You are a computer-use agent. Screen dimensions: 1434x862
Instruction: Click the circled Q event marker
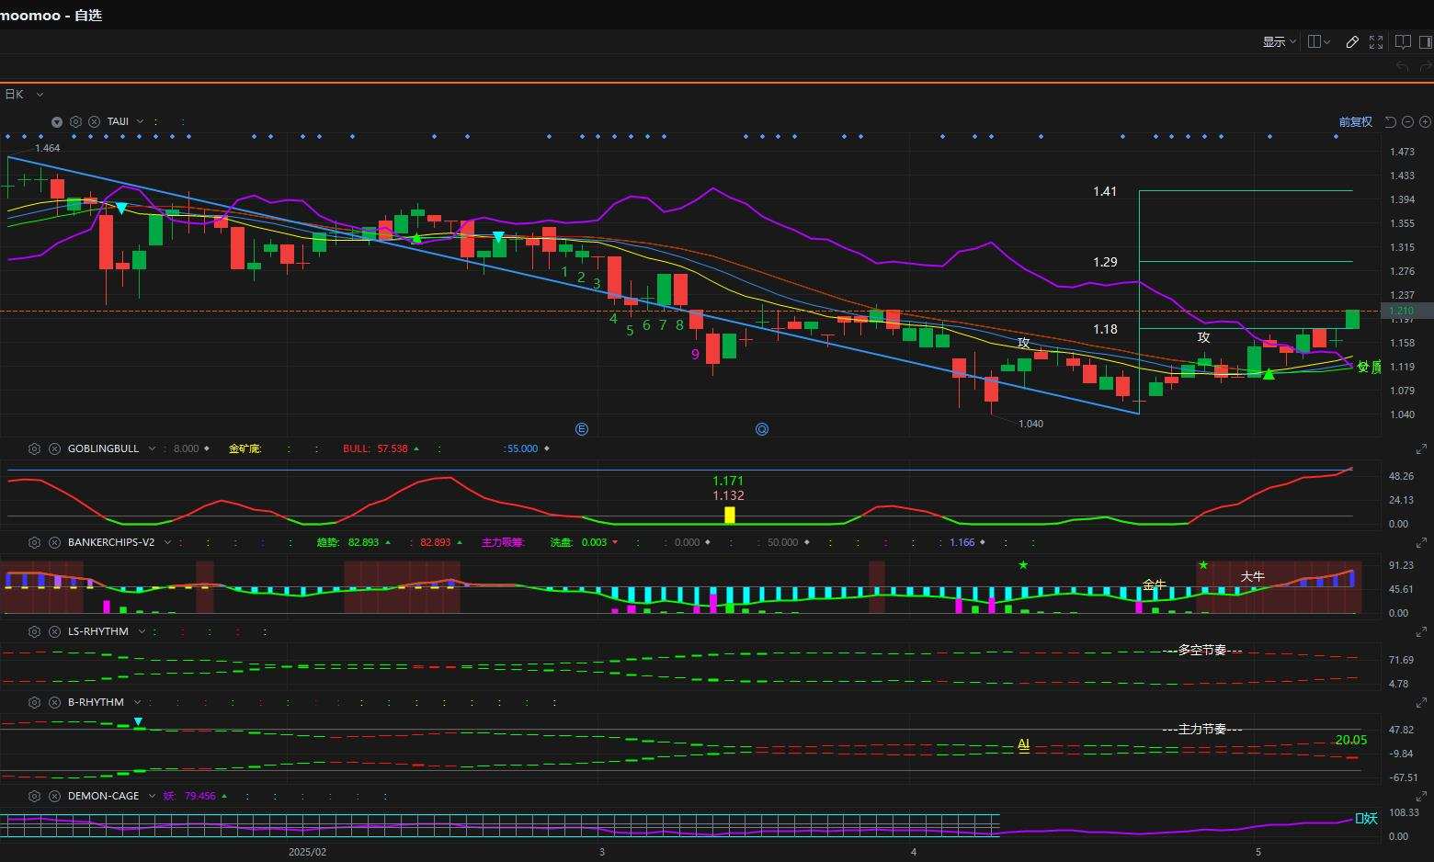pyautogui.click(x=761, y=429)
